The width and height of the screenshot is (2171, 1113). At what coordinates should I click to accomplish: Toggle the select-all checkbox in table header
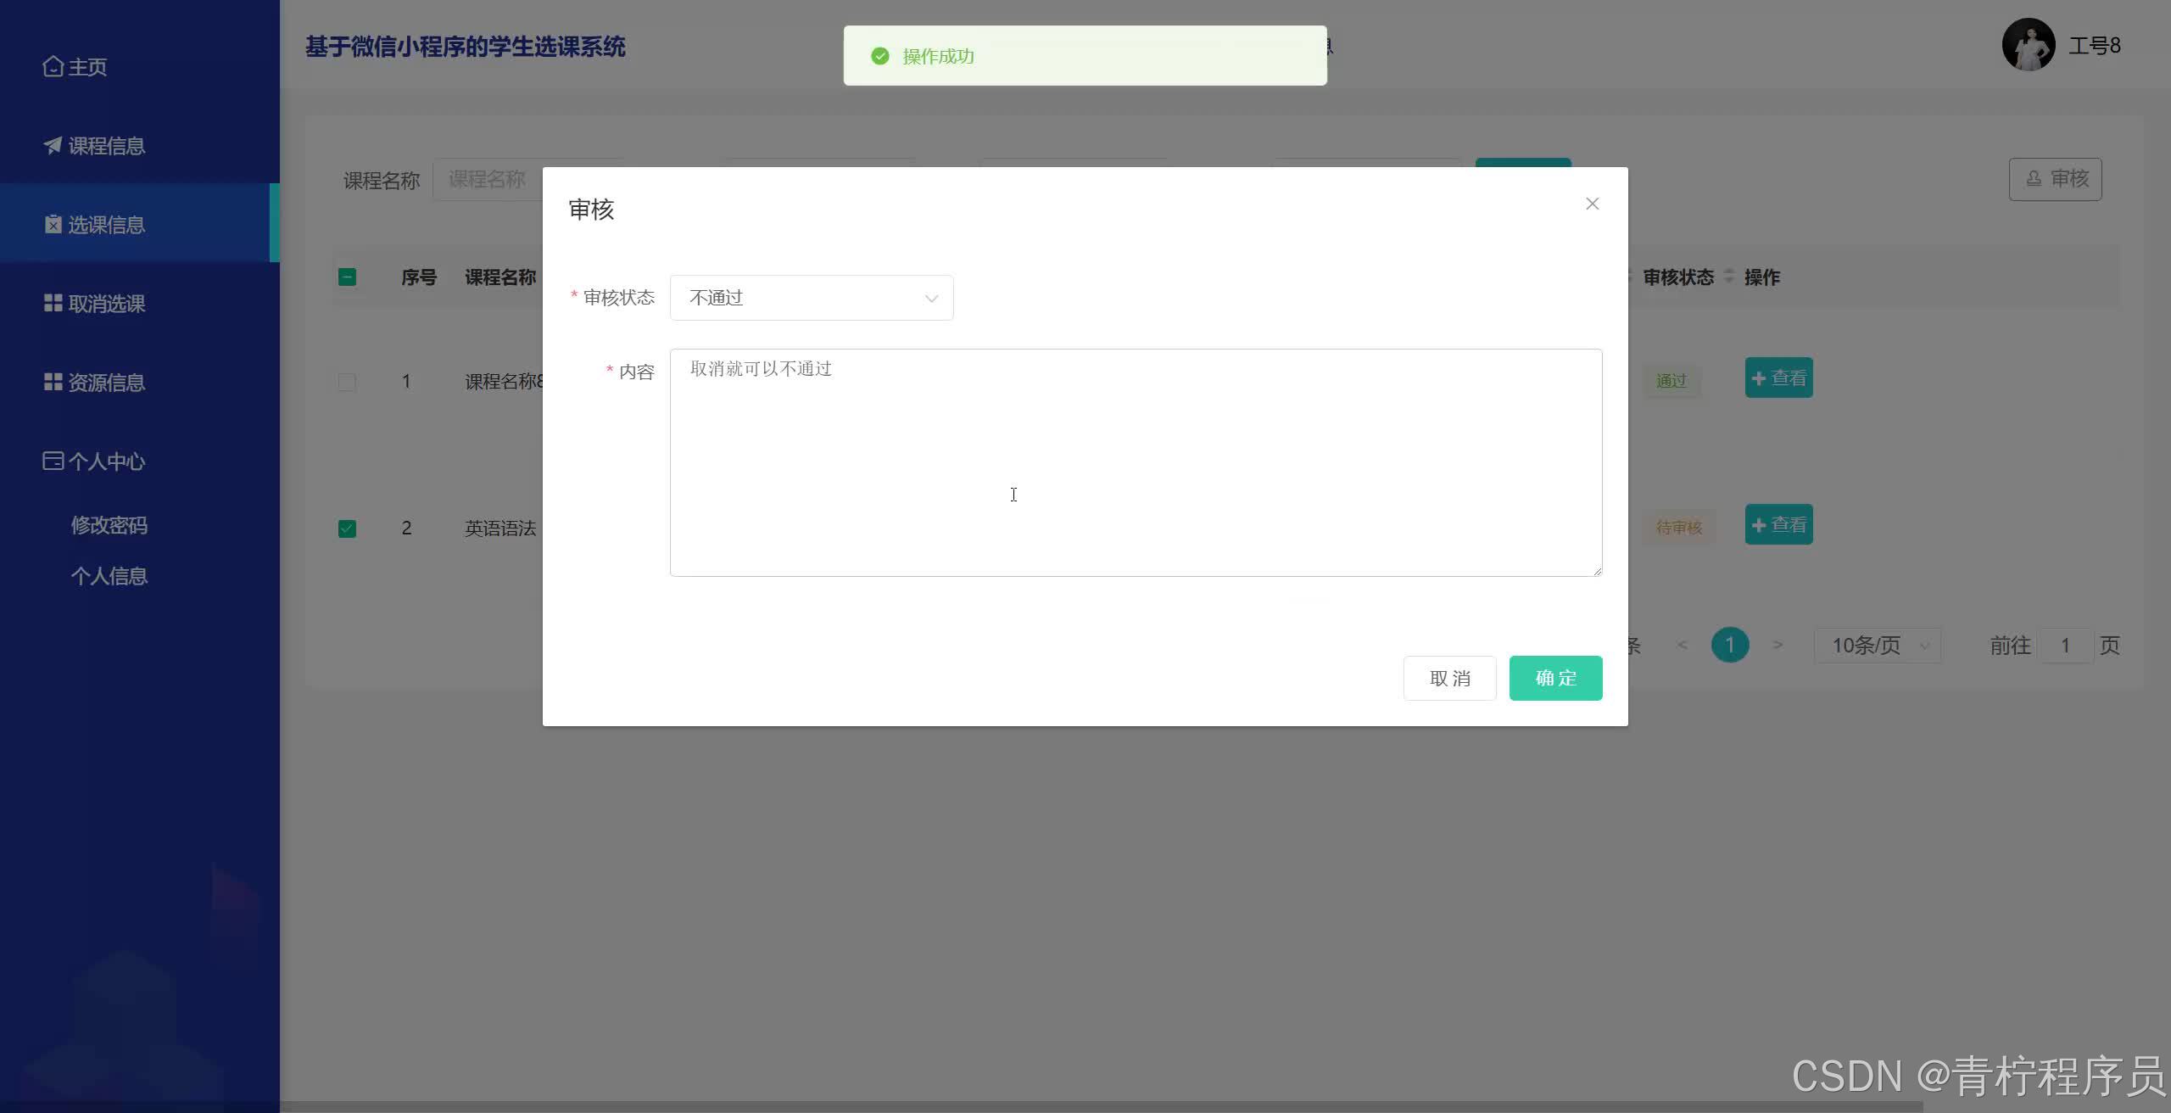click(x=346, y=277)
